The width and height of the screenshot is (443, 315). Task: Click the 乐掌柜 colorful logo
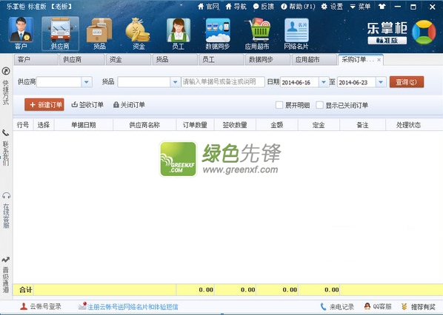[x=424, y=32]
